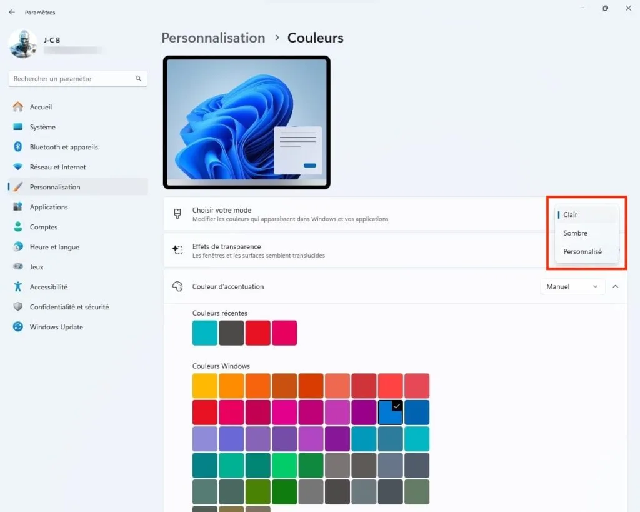Collapse the Couleur d'accentuation section chevron

pos(616,286)
